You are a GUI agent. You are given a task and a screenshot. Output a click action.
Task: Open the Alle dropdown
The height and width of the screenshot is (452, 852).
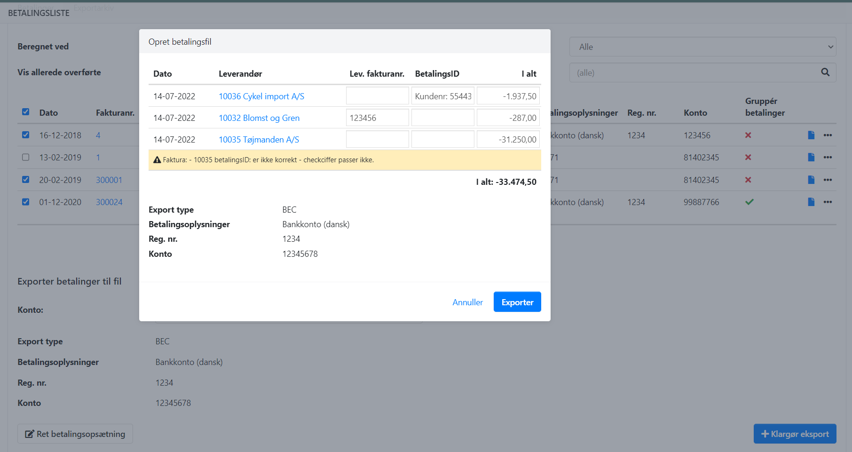[x=702, y=47]
